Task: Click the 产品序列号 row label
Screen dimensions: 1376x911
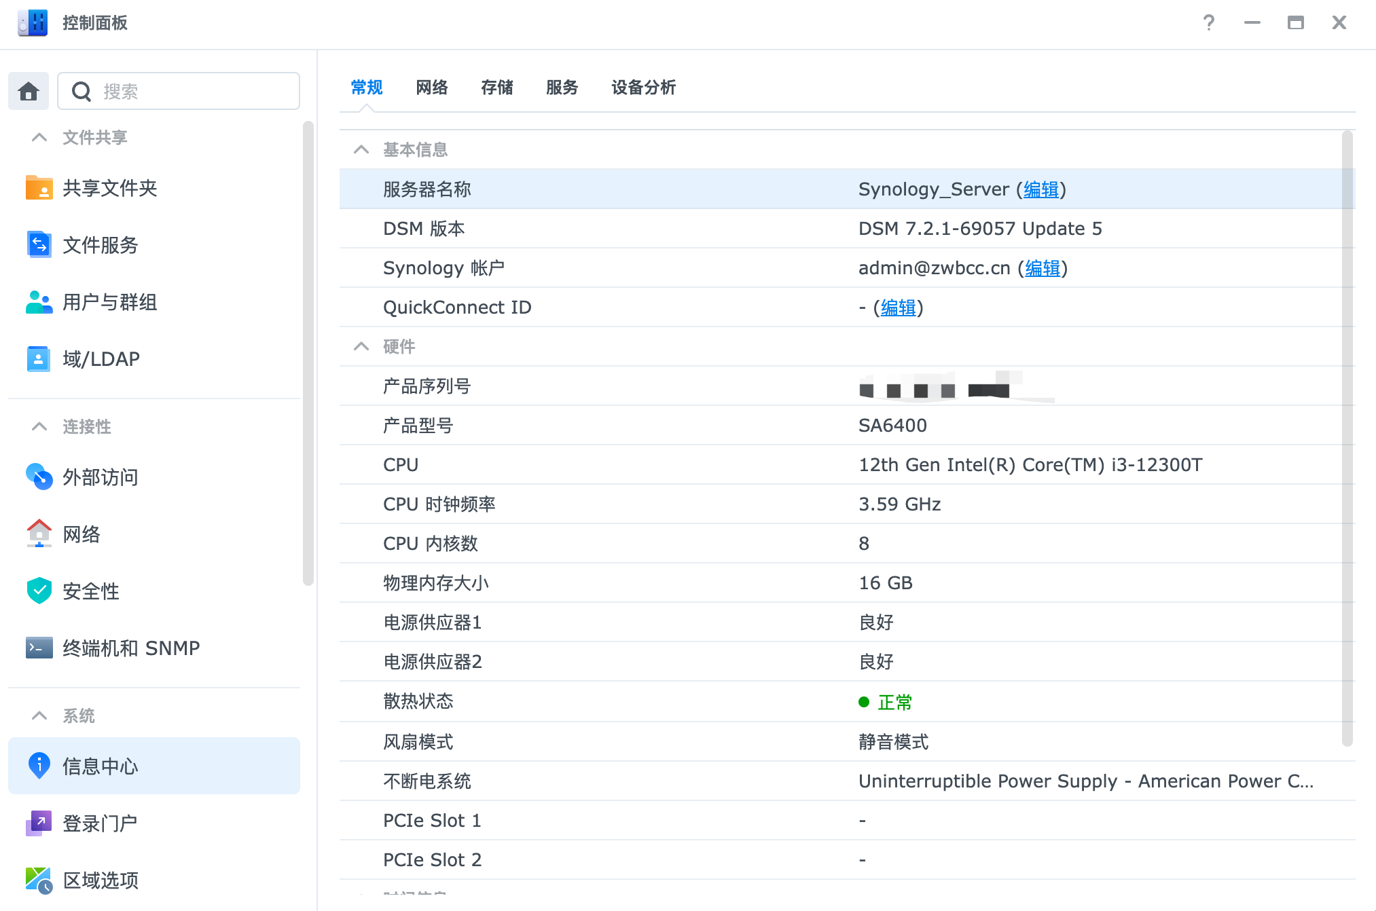Action: point(427,386)
